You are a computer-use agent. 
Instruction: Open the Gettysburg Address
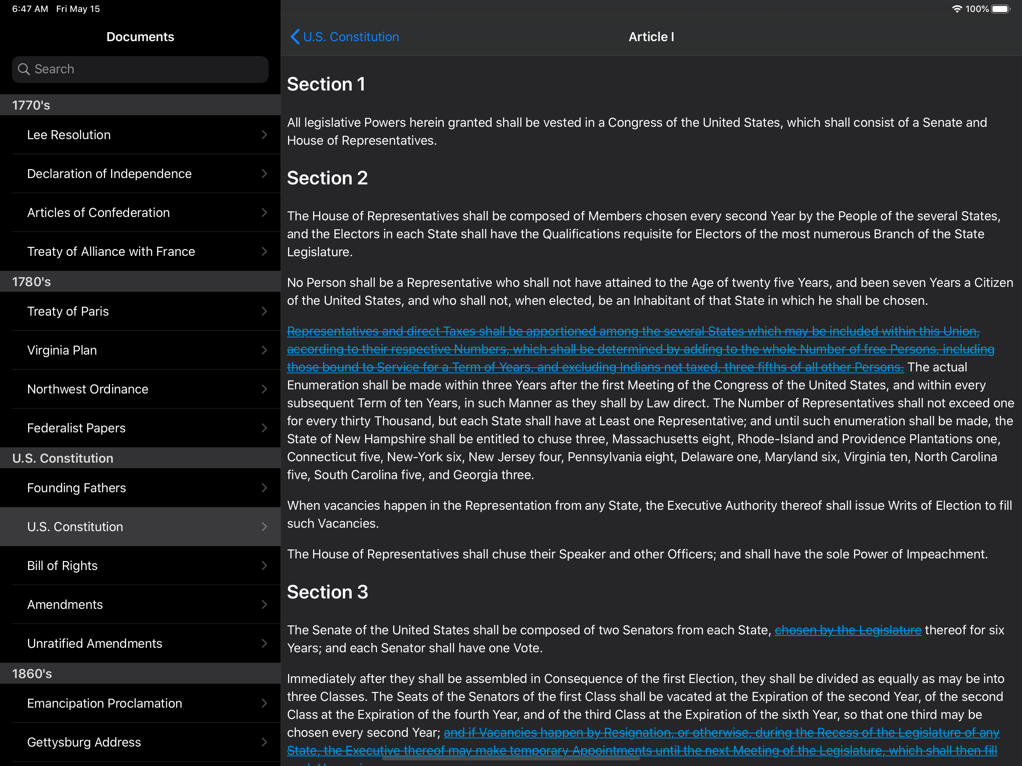(x=140, y=742)
